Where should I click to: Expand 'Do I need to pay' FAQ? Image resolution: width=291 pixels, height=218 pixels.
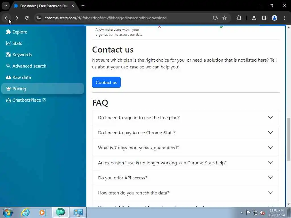[186, 133]
